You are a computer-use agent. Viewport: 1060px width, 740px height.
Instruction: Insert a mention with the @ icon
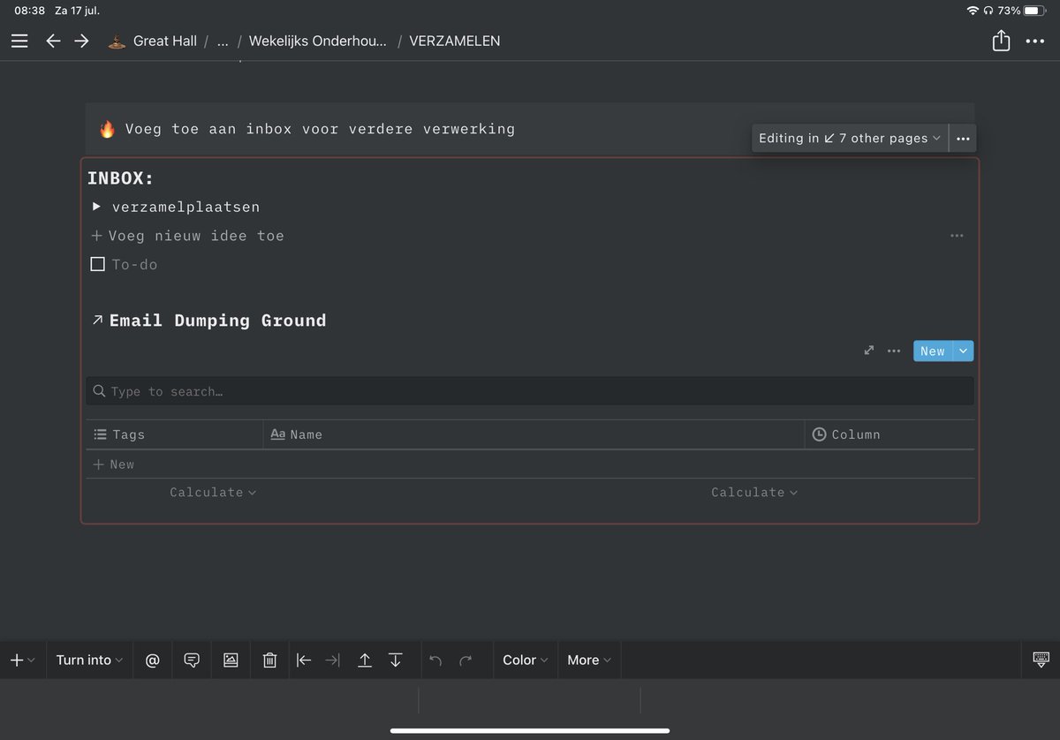152,660
